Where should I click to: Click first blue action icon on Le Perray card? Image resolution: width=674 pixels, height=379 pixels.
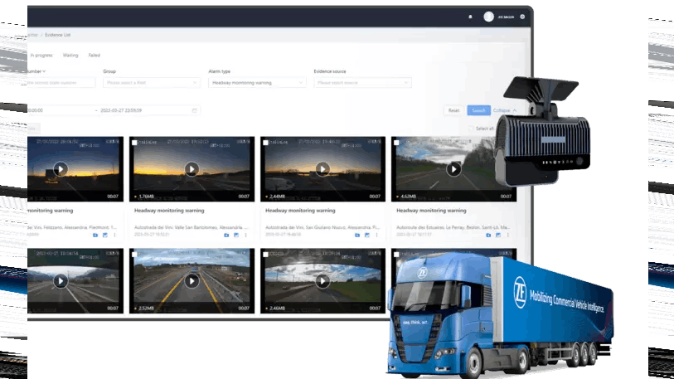tap(488, 236)
